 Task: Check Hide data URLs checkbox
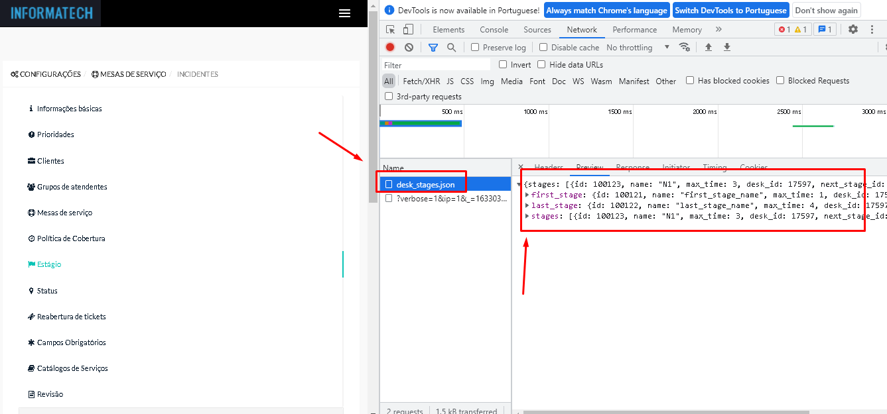pyautogui.click(x=541, y=64)
